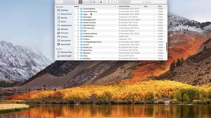
Task: Focus the Finder Search field
Action: [x=148, y=2]
